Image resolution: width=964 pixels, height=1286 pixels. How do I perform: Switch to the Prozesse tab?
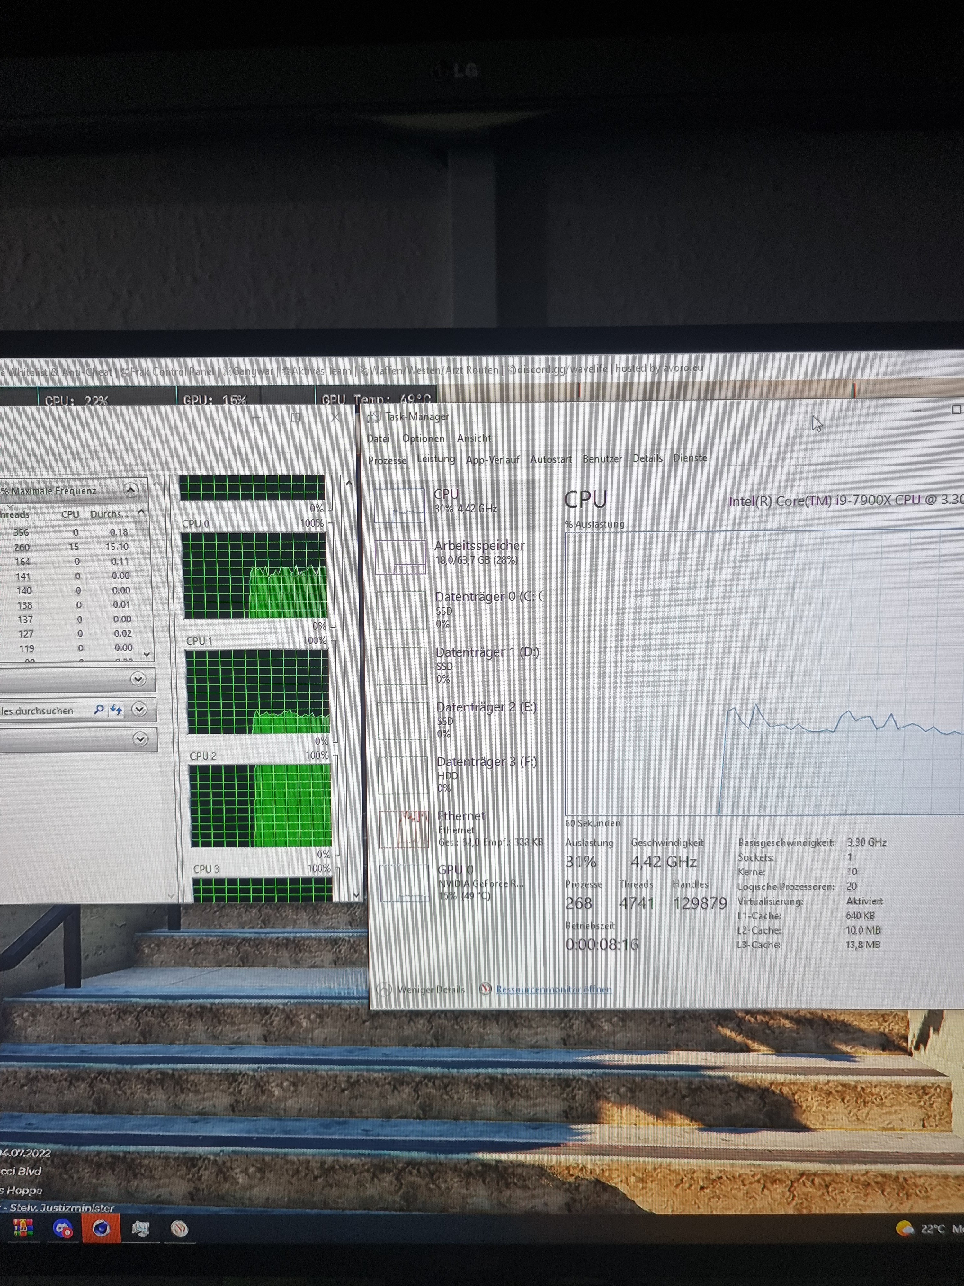pos(387,460)
